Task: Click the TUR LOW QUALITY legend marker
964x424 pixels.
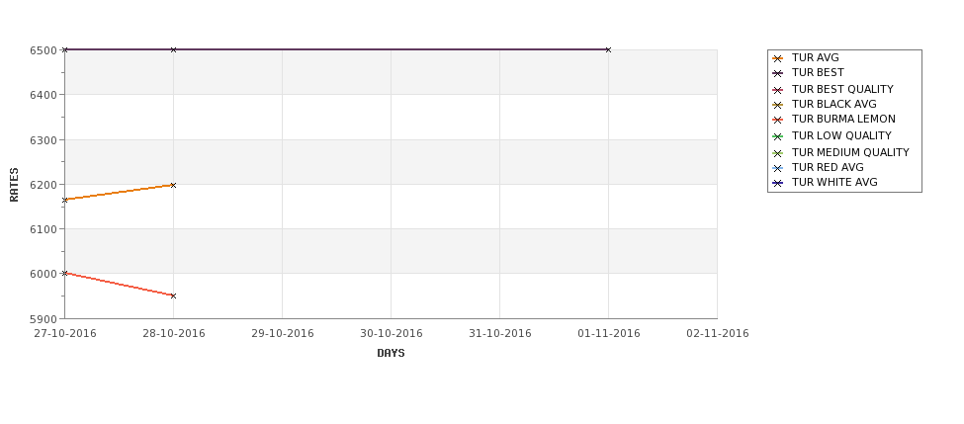Action: click(x=778, y=136)
